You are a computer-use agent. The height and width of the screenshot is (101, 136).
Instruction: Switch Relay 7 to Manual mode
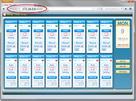[x=93, y=43]
